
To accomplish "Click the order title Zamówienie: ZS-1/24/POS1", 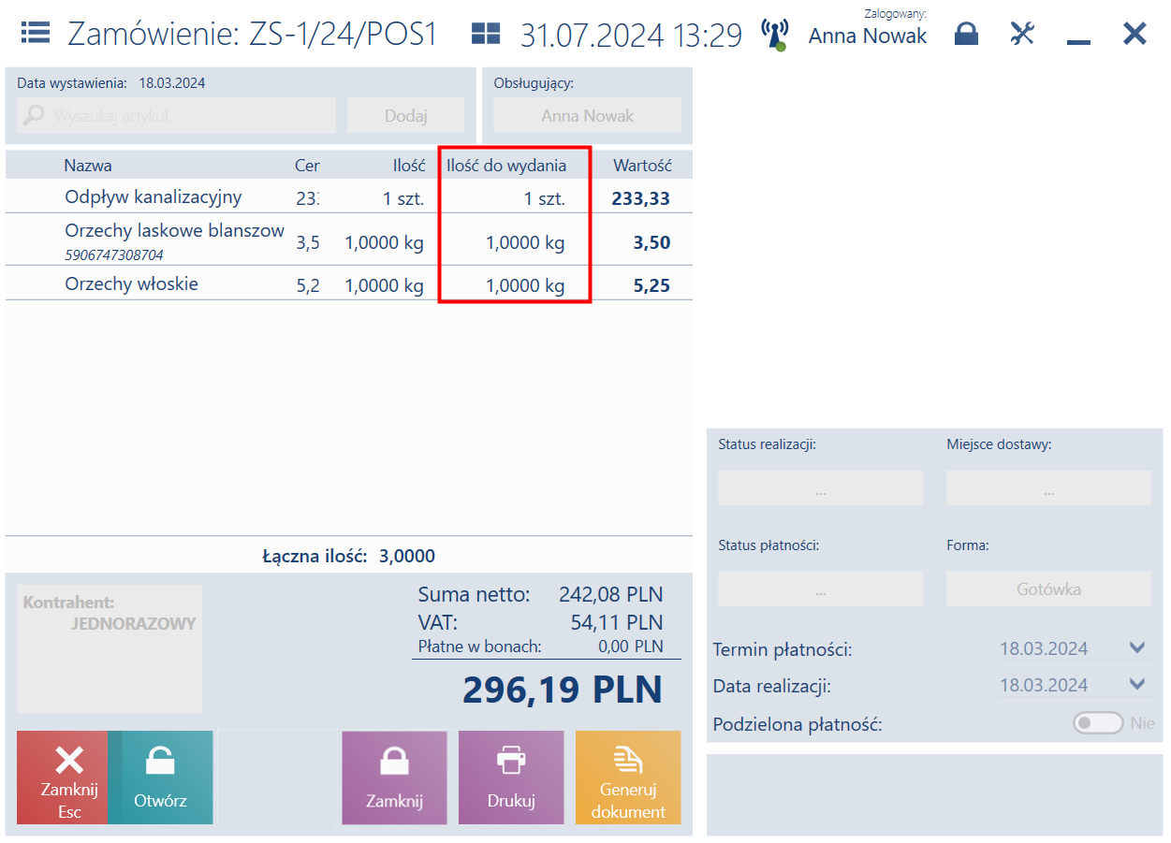I will click(253, 35).
